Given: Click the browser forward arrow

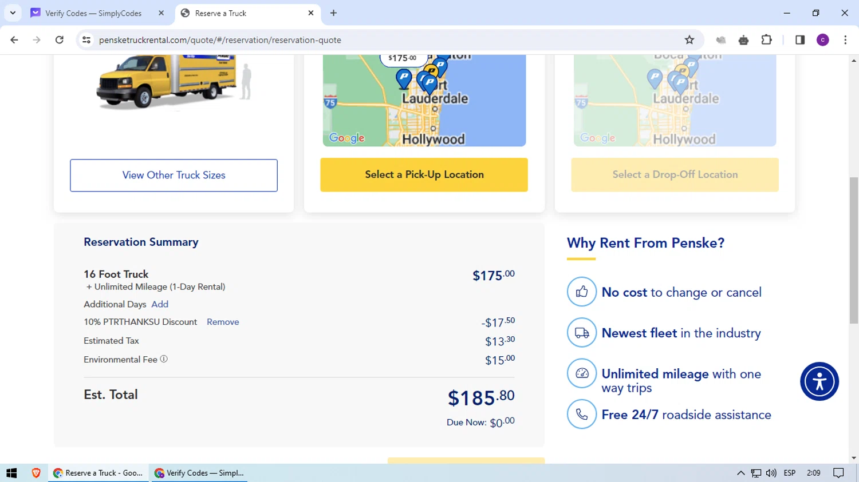Looking at the screenshot, I should (37, 40).
